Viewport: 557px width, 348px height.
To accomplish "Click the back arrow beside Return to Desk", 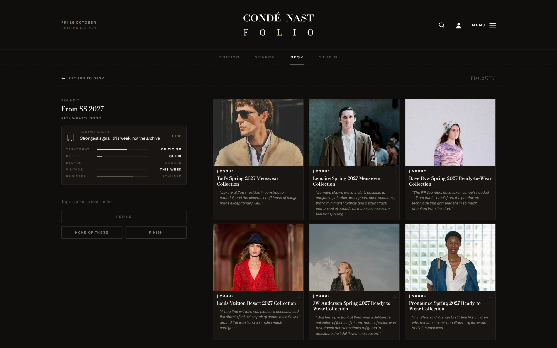I will coord(63,79).
